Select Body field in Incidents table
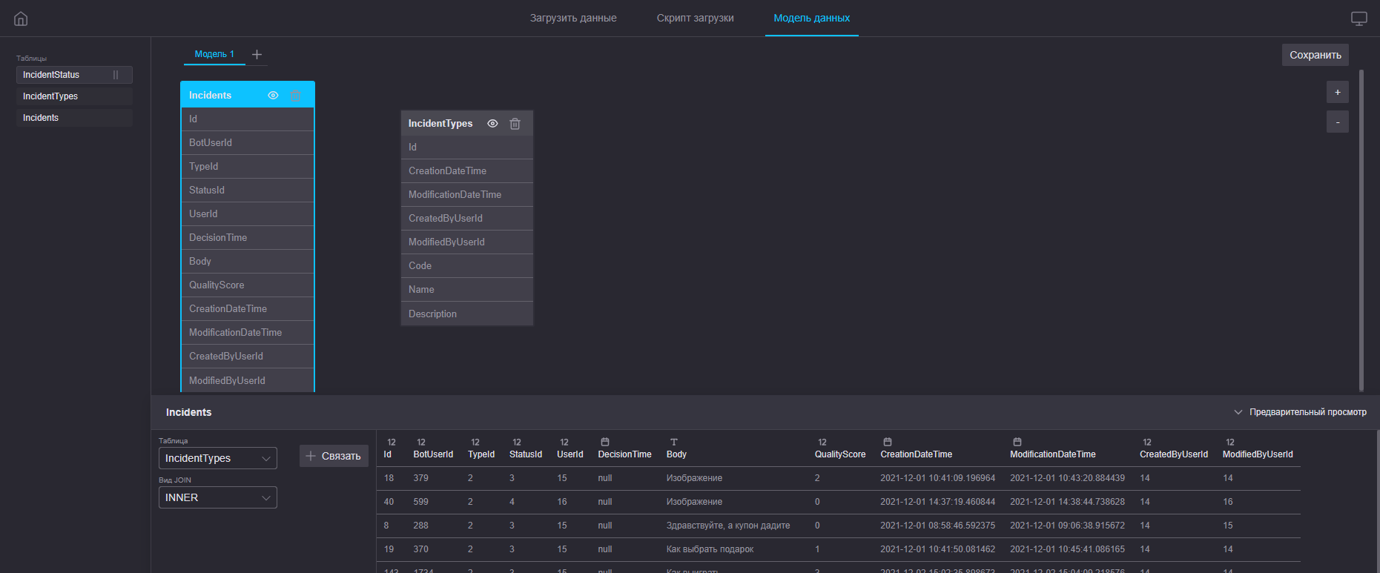This screenshot has width=1380, height=573. [x=248, y=262]
